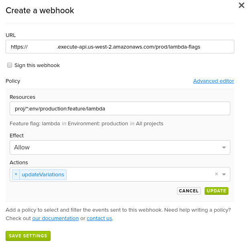Click the Allow effect value
Viewport: 248px width, 247px height.
(22, 147)
